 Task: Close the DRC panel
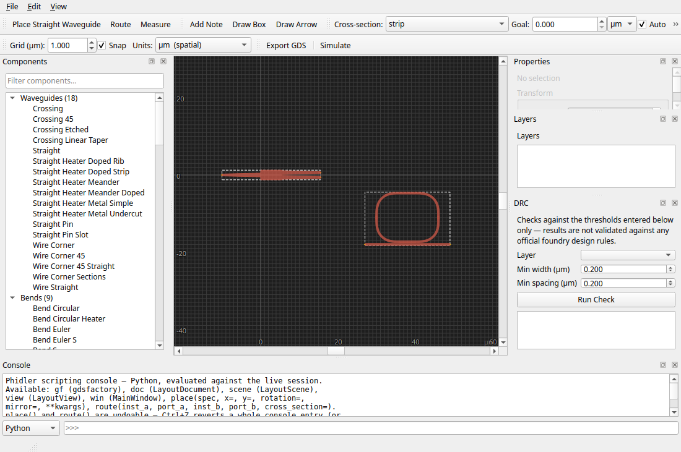coord(674,203)
